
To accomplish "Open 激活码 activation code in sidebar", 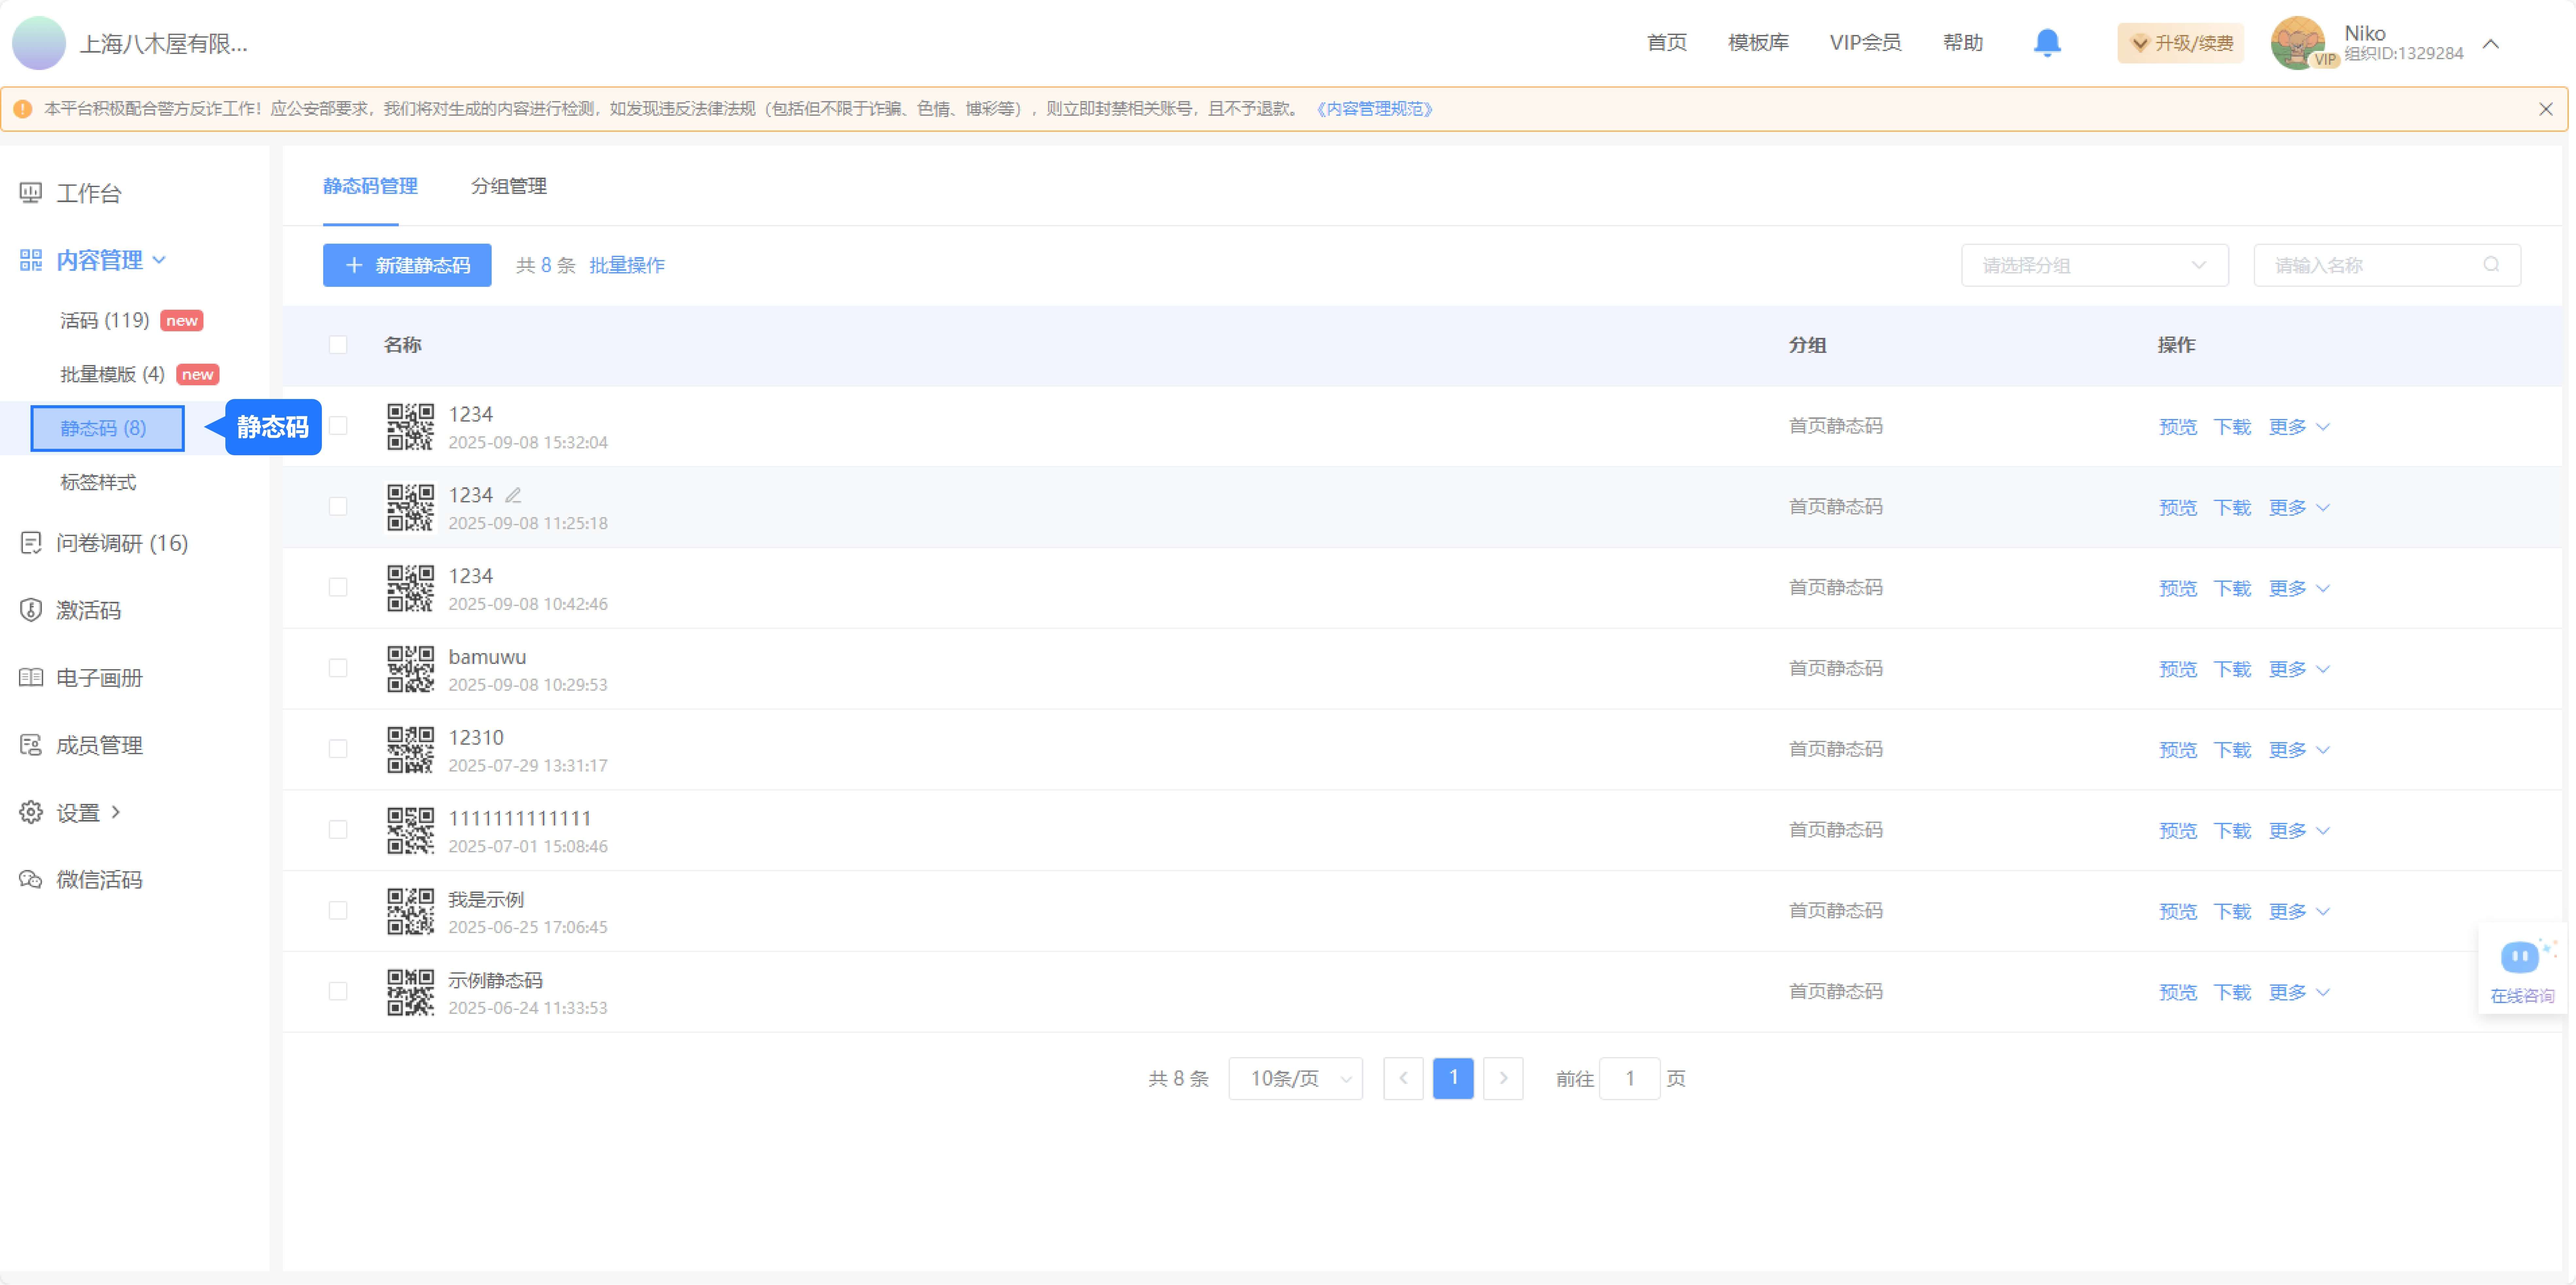I will point(88,610).
